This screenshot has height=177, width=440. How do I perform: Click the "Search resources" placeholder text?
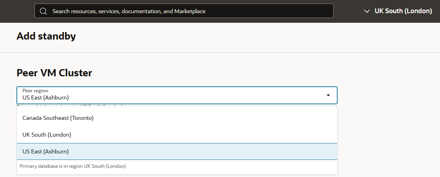click(x=128, y=11)
